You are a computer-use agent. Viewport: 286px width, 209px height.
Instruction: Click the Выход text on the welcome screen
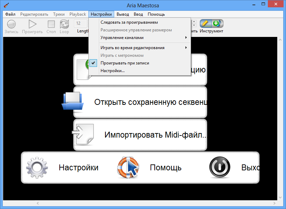[x=250, y=168]
